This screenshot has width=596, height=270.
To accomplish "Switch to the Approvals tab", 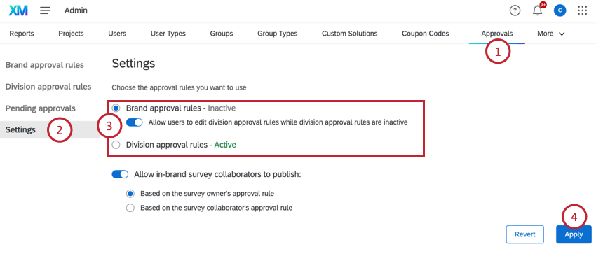I will (x=497, y=34).
